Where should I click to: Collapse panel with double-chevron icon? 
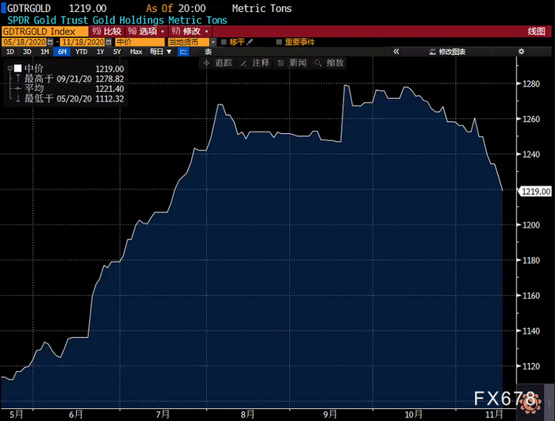tap(396, 52)
